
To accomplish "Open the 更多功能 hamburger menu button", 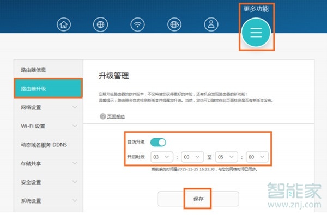I will click(256, 33).
